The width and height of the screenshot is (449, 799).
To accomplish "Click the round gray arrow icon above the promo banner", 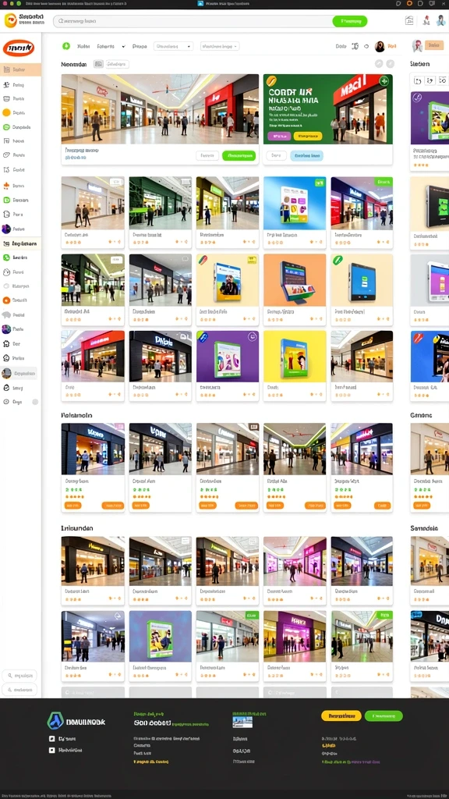I will coord(379,64).
